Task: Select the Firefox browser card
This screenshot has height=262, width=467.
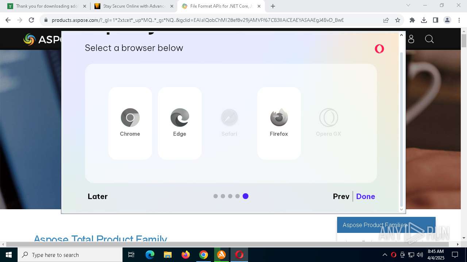Action: pyautogui.click(x=279, y=123)
